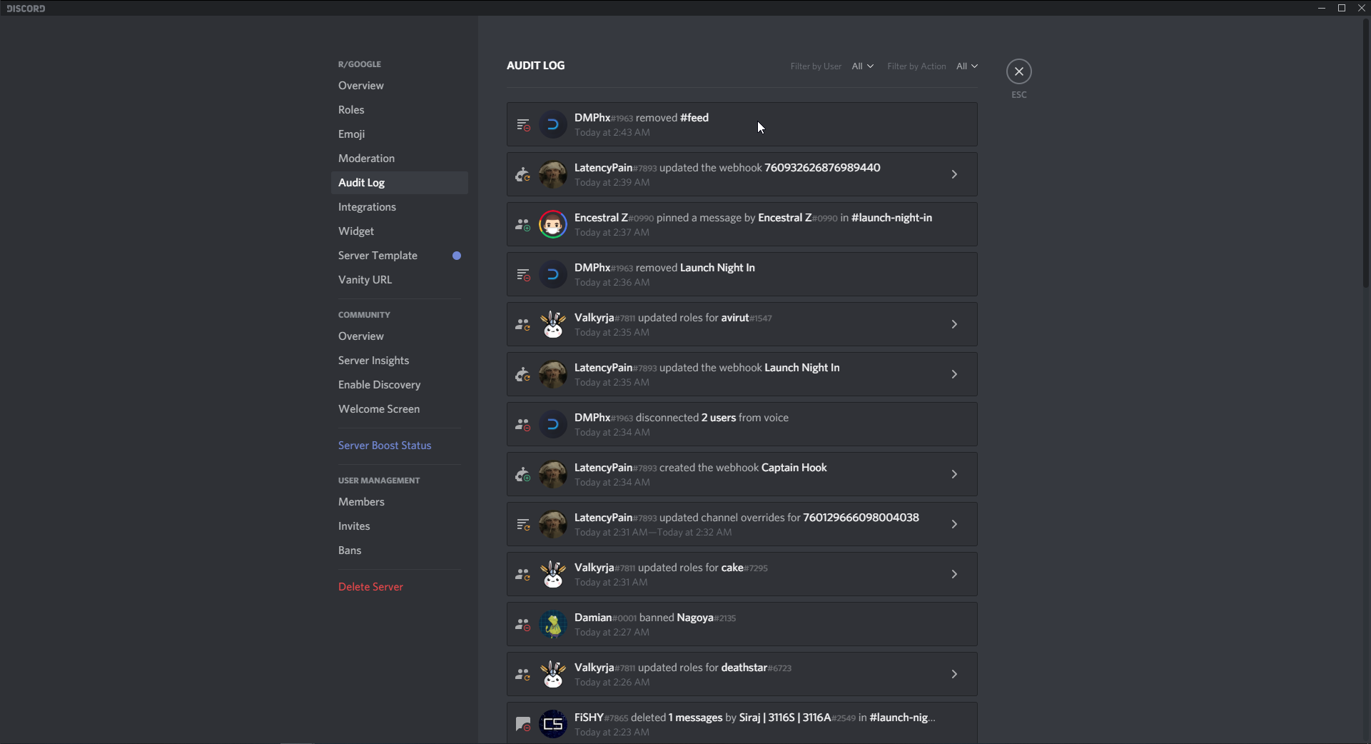Open Server Template settings
The image size is (1371, 744).
(378, 256)
